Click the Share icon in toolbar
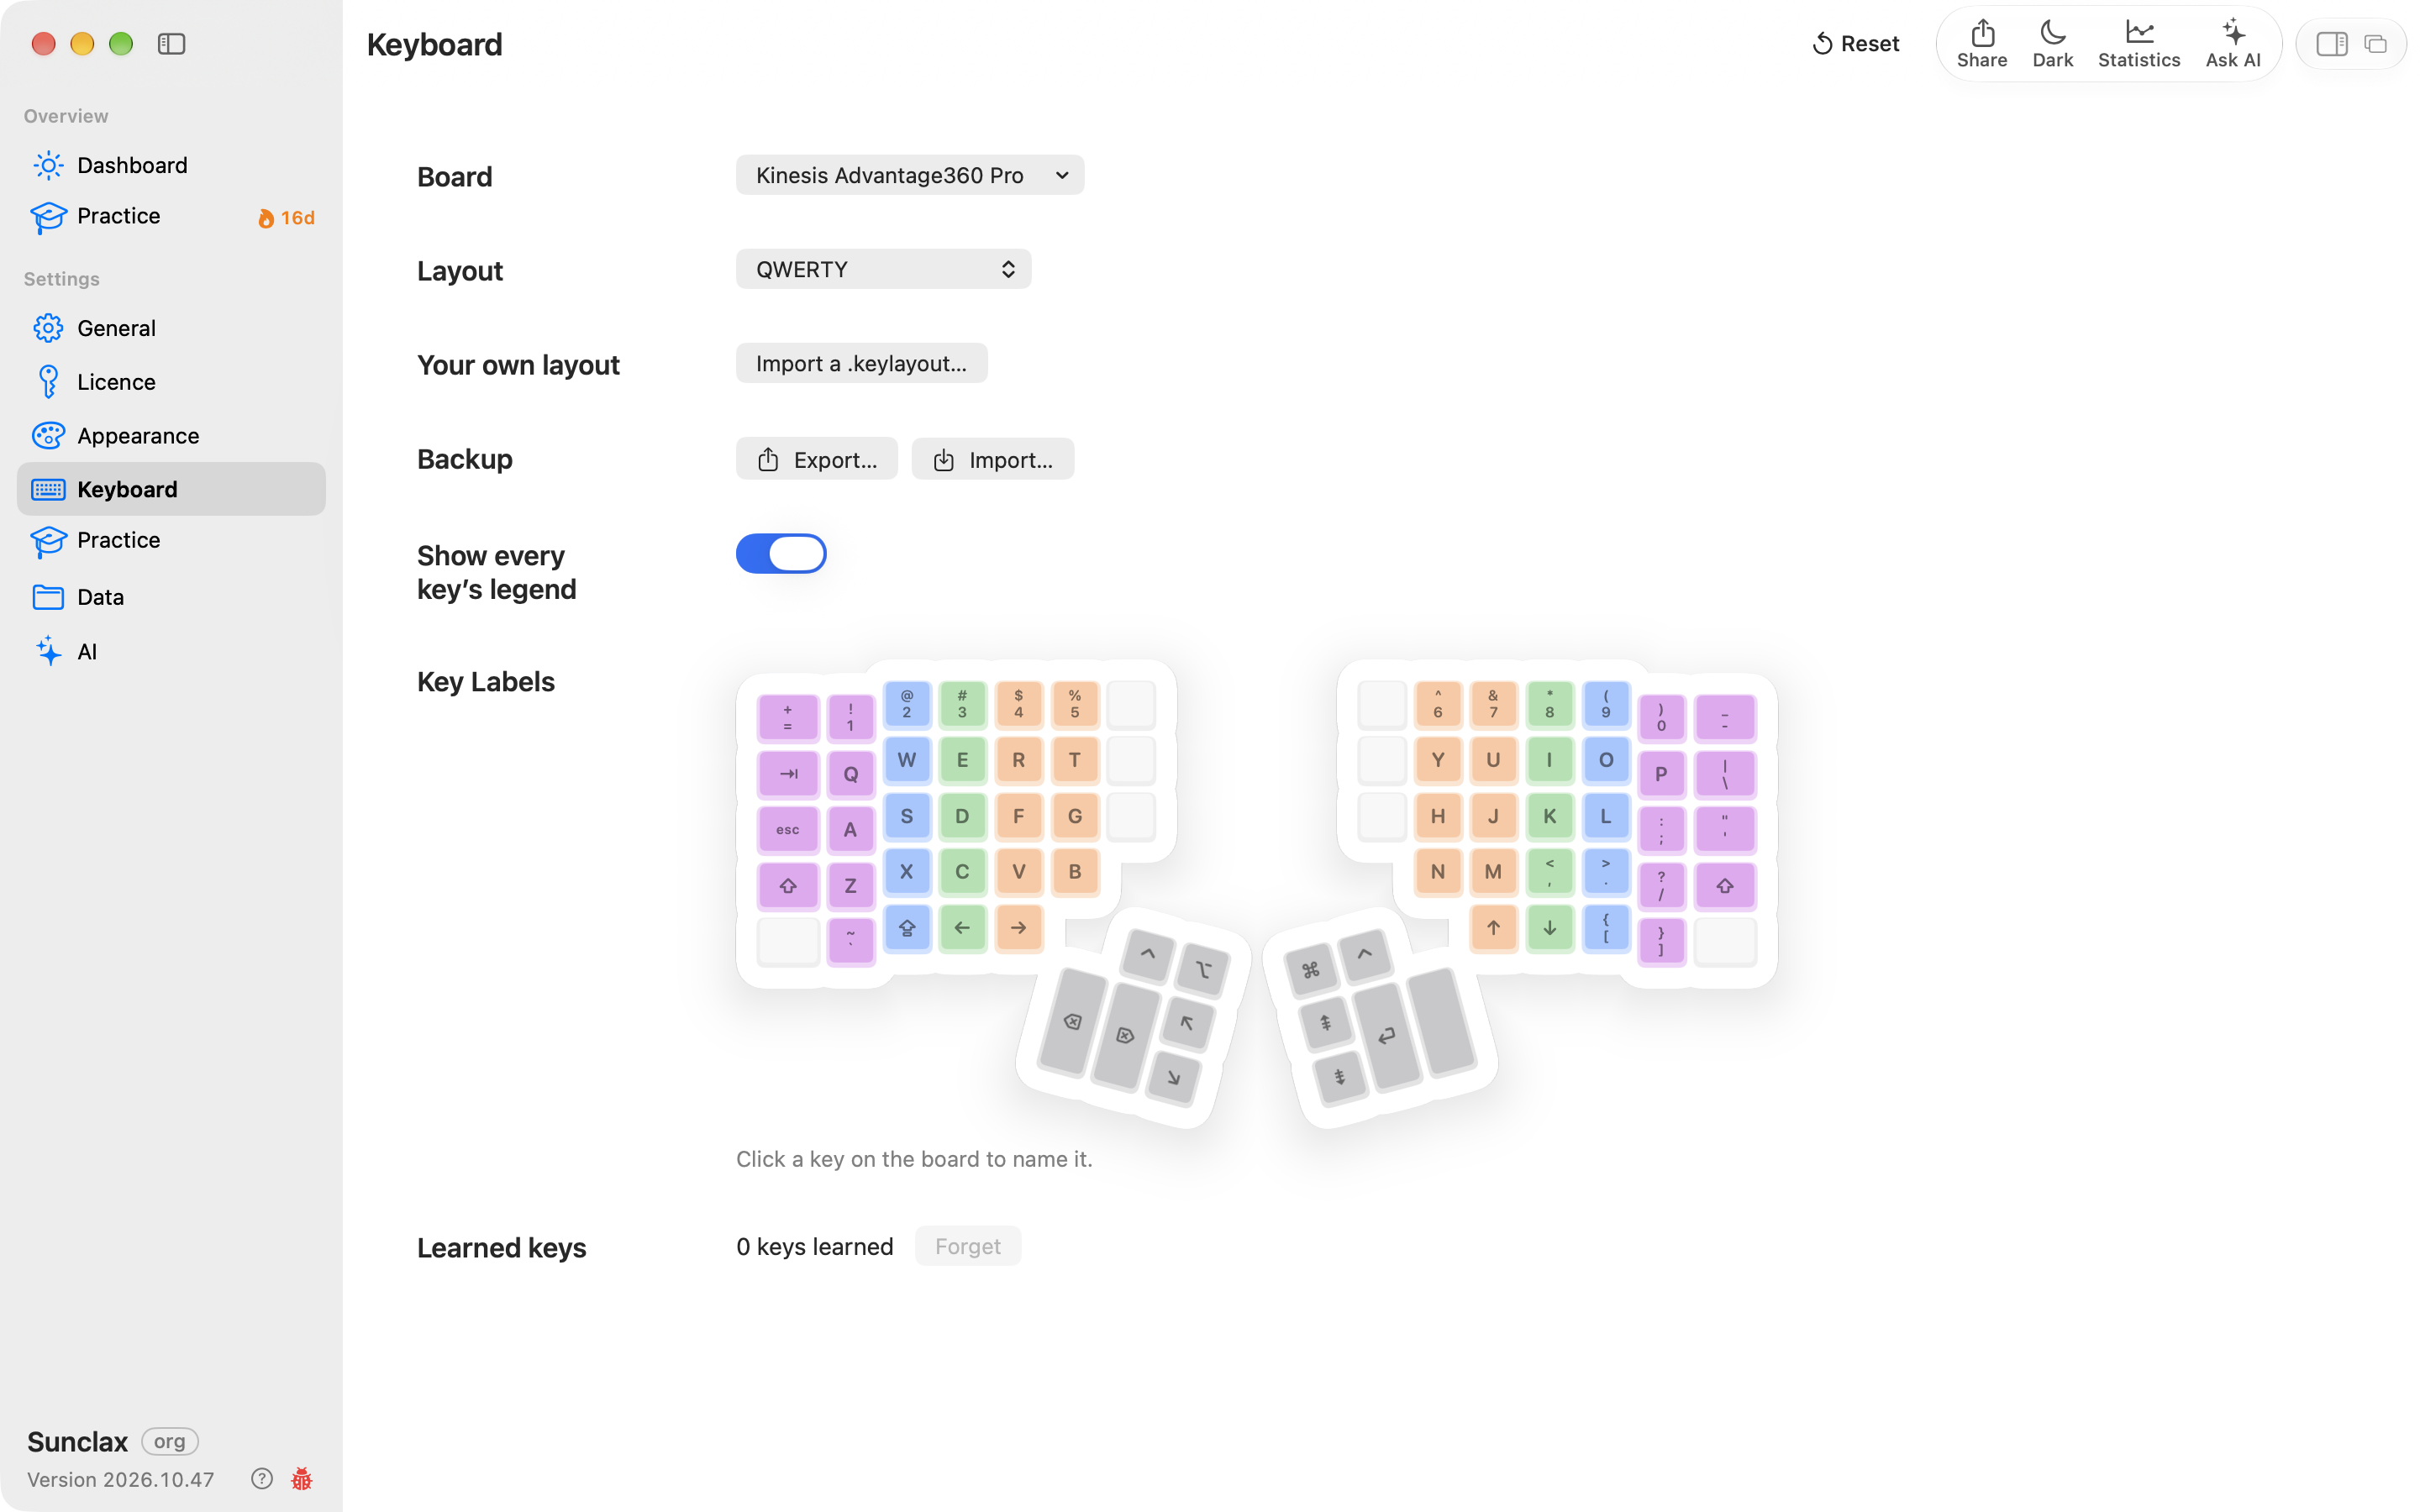This screenshot has height=1512, width=2420. pos(1981,44)
